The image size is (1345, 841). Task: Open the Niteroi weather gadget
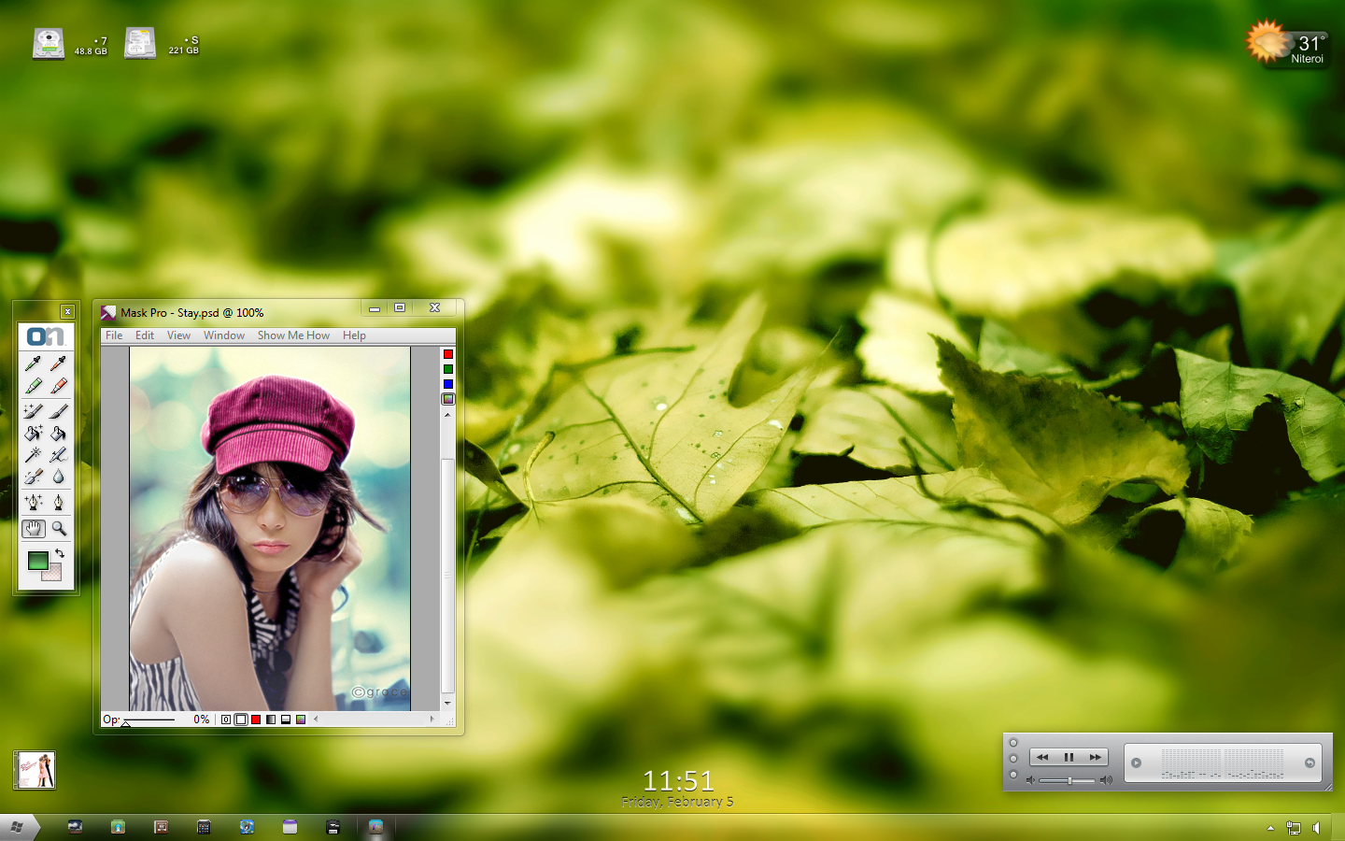[1288, 44]
